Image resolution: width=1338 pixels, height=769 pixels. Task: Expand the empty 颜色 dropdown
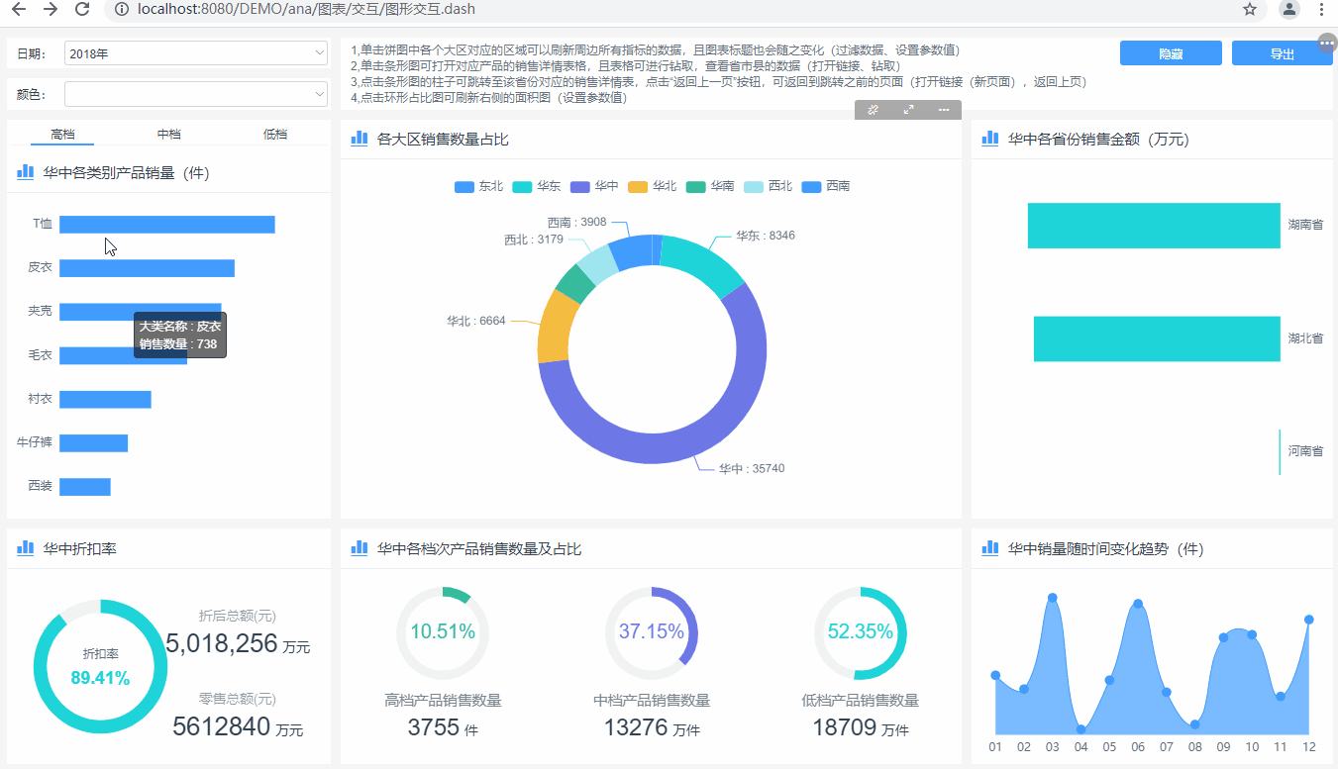coord(194,94)
